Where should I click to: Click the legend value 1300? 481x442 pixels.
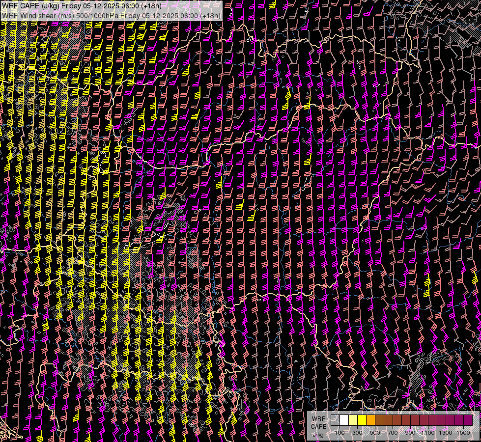pos(446,433)
